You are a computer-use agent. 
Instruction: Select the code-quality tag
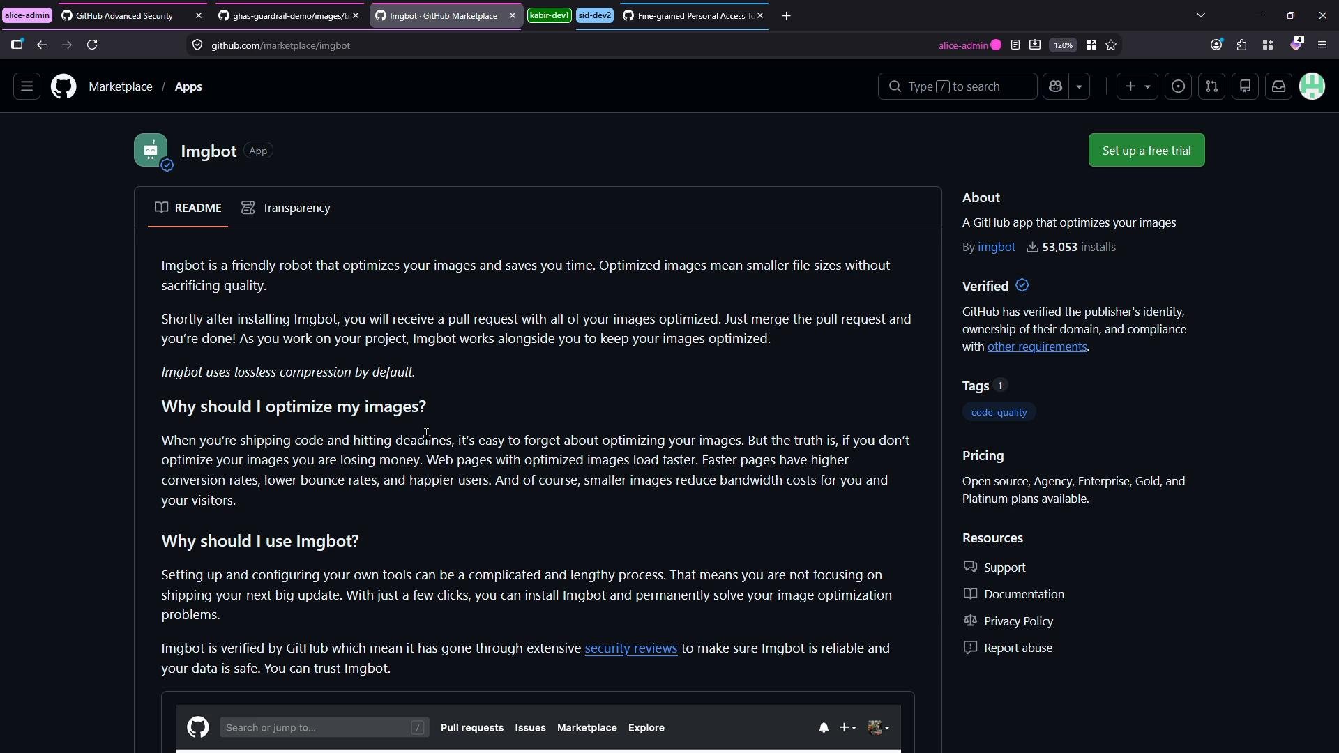tap(999, 412)
